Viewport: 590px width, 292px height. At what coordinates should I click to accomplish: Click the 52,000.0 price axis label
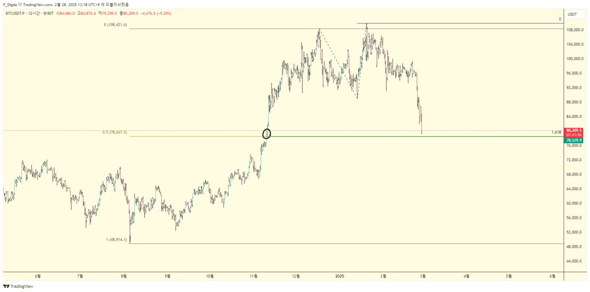574,232
